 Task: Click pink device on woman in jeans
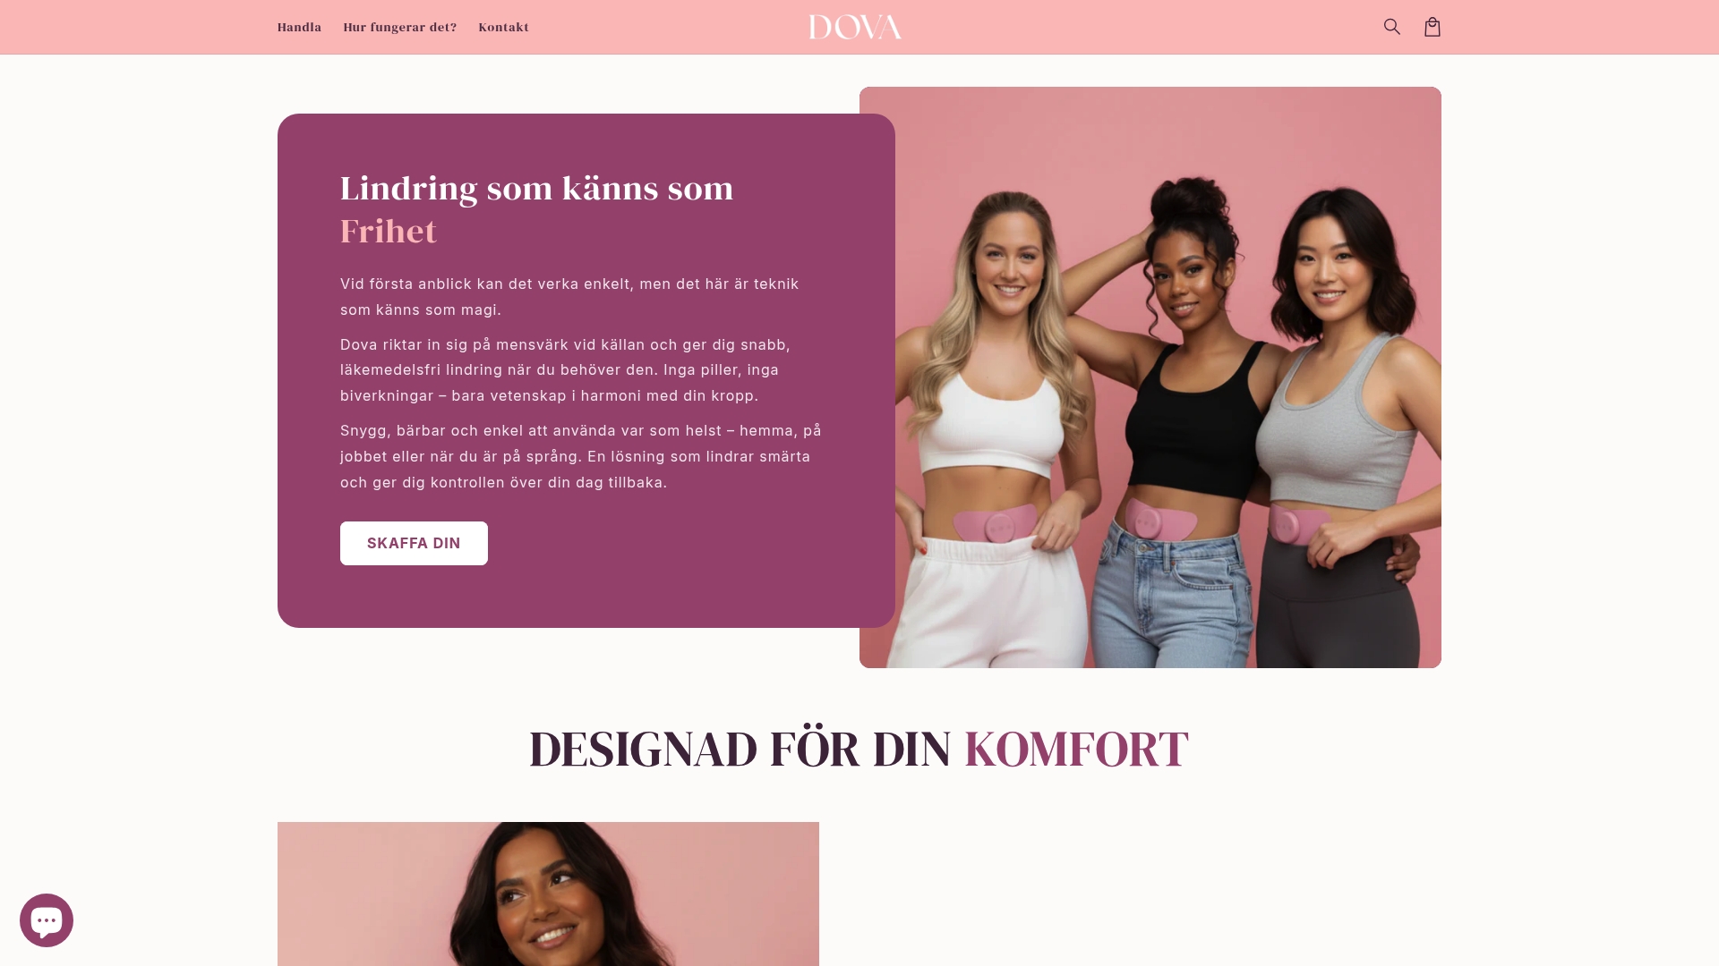click(x=1158, y=521)
